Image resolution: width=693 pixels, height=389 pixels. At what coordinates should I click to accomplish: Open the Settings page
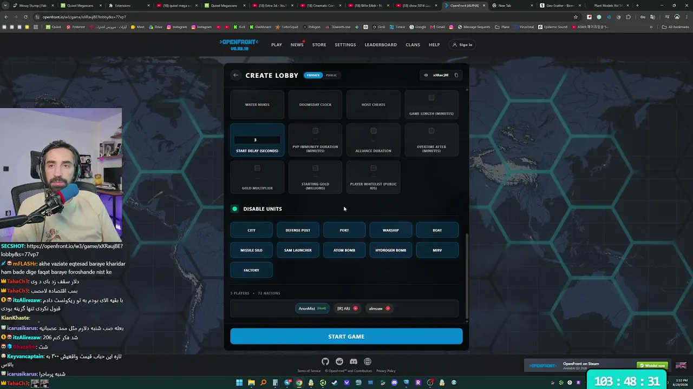click(x=345, y=45)
